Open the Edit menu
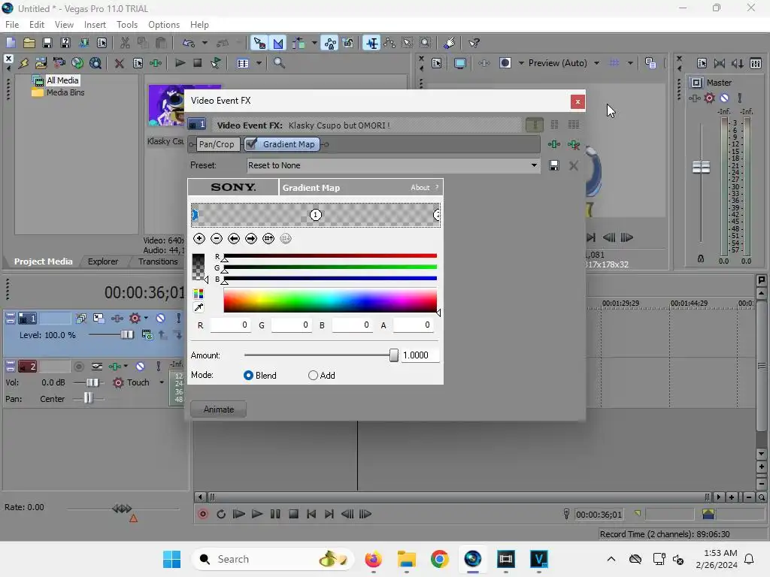The image size is (770, 577). coord(36,25)
